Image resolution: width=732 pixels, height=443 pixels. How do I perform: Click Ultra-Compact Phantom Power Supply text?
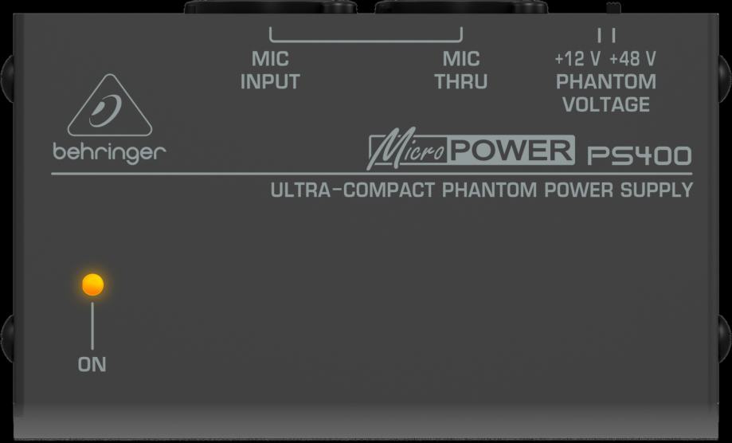(x=481, y=190)
